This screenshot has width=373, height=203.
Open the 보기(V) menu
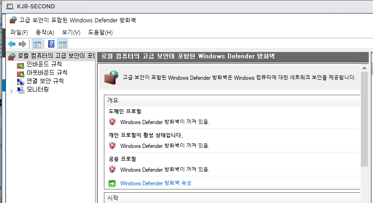click(71, 33)
